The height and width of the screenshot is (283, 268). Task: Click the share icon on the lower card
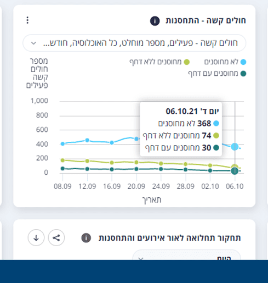[56, 238]
